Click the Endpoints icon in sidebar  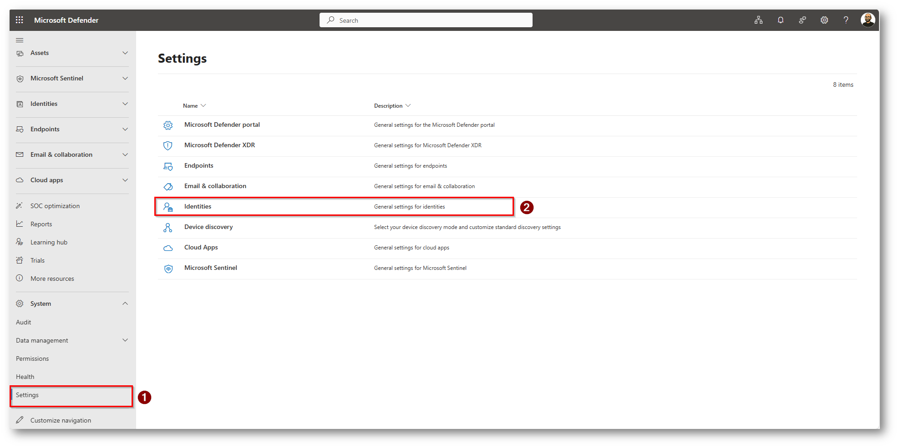pyautogui.click(x=20, y=129)
